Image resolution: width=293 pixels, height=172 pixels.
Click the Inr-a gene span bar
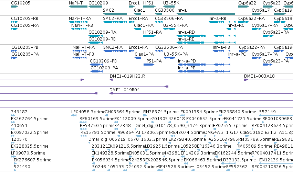(206, 14)
